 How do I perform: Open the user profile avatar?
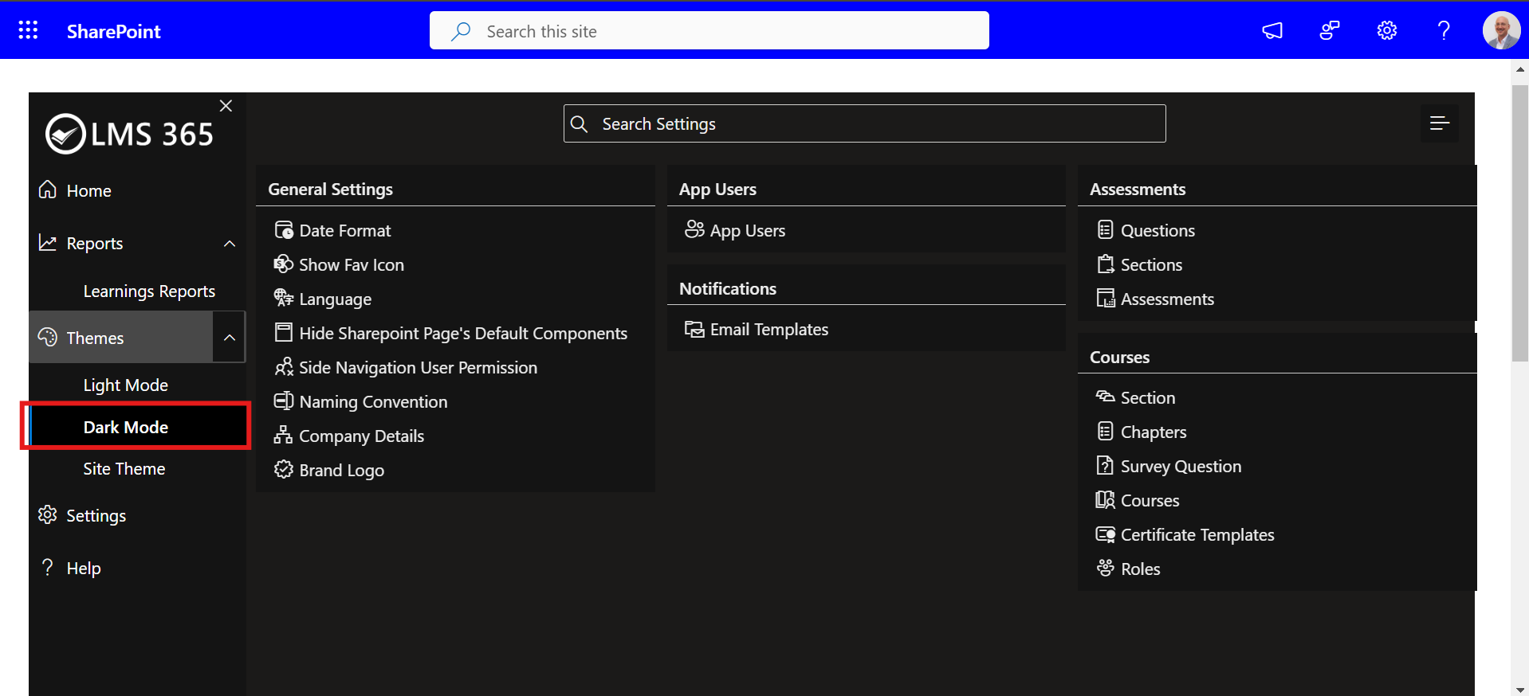pos(1501,30)
